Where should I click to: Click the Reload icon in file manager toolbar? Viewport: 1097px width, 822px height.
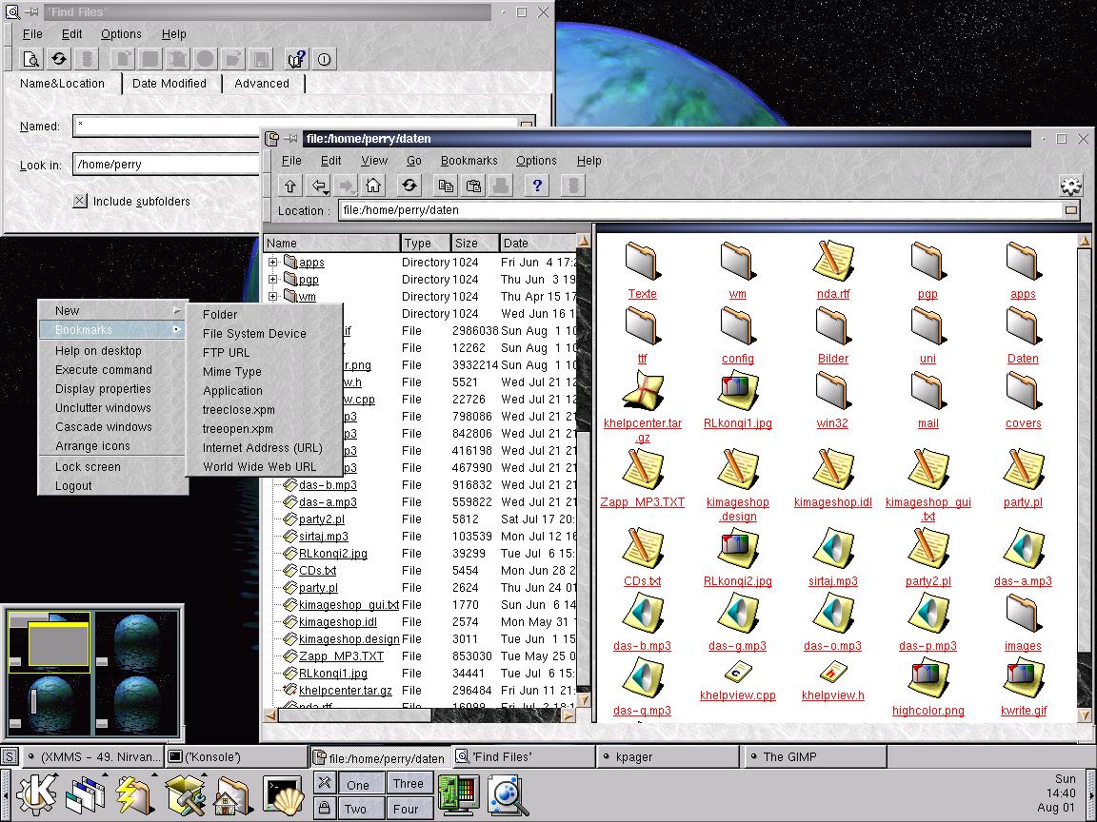pos(409,186)
